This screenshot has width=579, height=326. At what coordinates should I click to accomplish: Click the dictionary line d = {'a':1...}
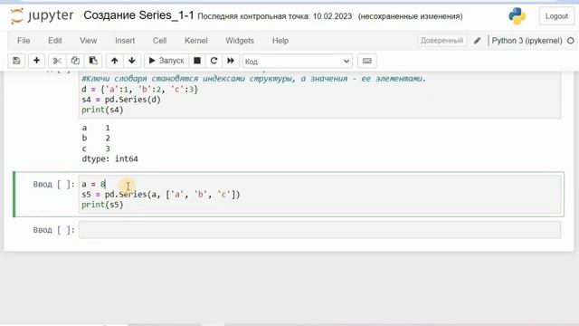coord(140,90)
